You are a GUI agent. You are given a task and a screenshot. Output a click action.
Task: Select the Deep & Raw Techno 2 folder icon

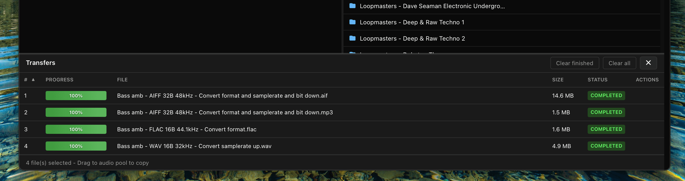pos(352,38)
